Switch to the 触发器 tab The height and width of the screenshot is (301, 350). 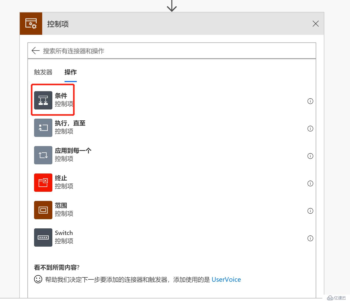[43, 72]
